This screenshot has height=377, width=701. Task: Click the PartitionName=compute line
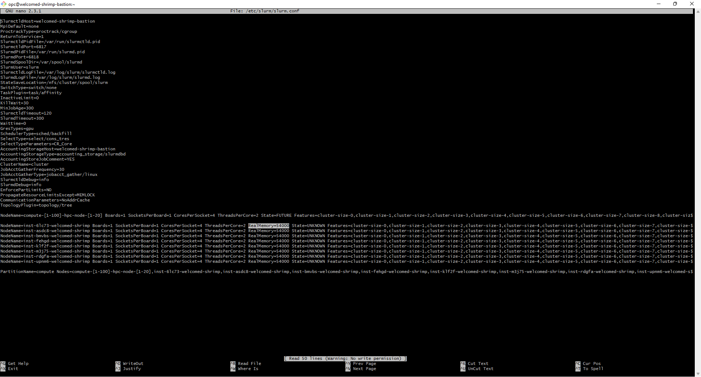[x=346, y=272]
